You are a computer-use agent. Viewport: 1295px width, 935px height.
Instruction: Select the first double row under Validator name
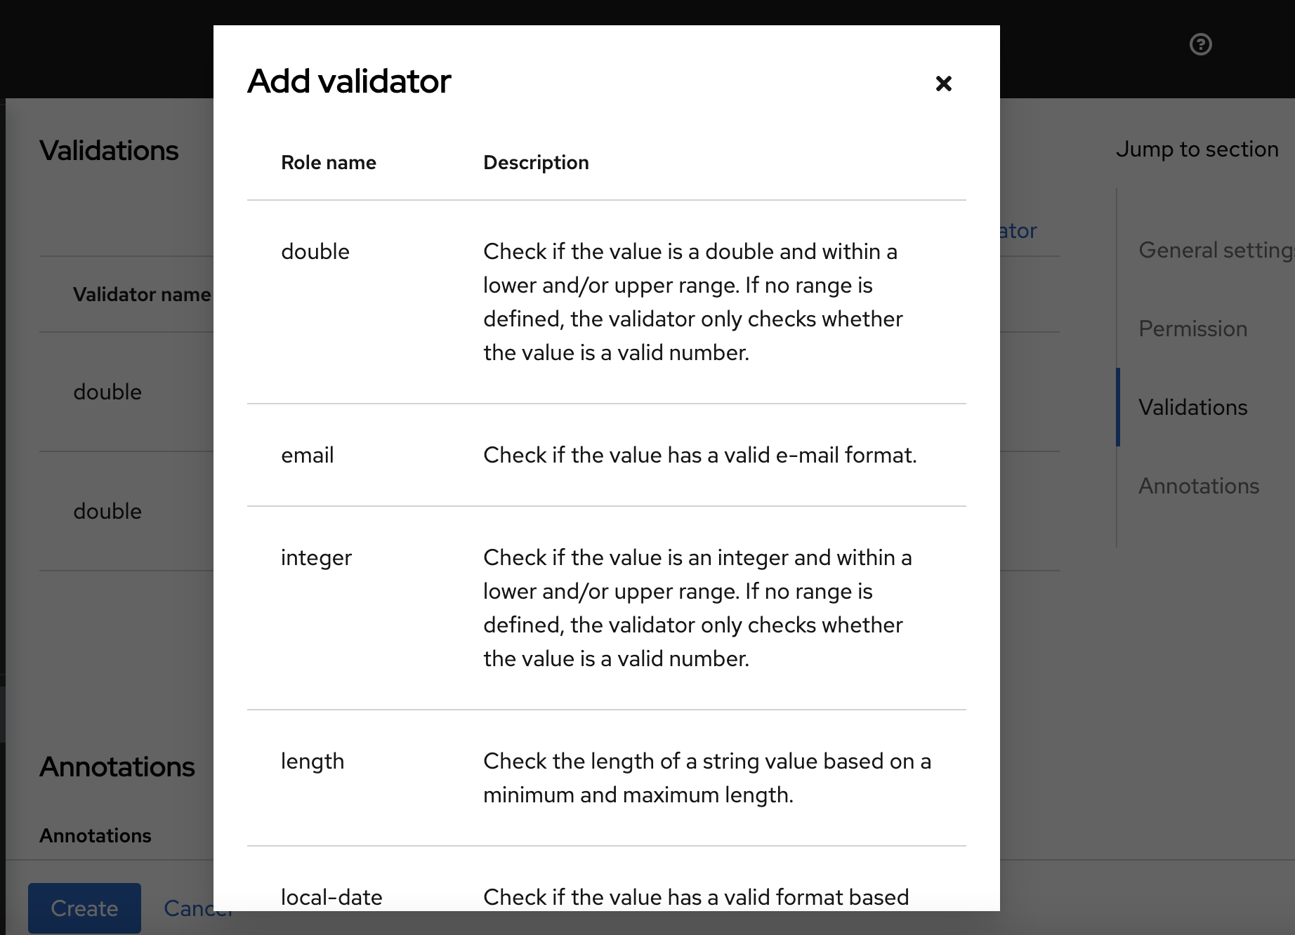tap(107, 392)
